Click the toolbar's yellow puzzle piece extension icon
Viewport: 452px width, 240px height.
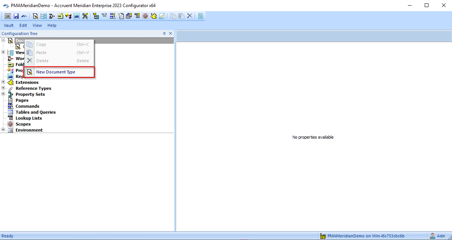coord(154,16)
